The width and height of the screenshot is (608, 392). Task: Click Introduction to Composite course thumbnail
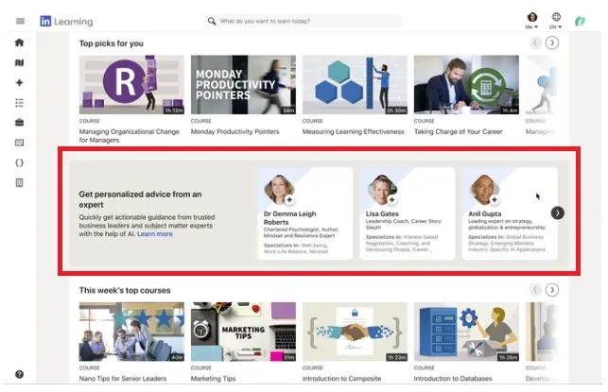355,332
